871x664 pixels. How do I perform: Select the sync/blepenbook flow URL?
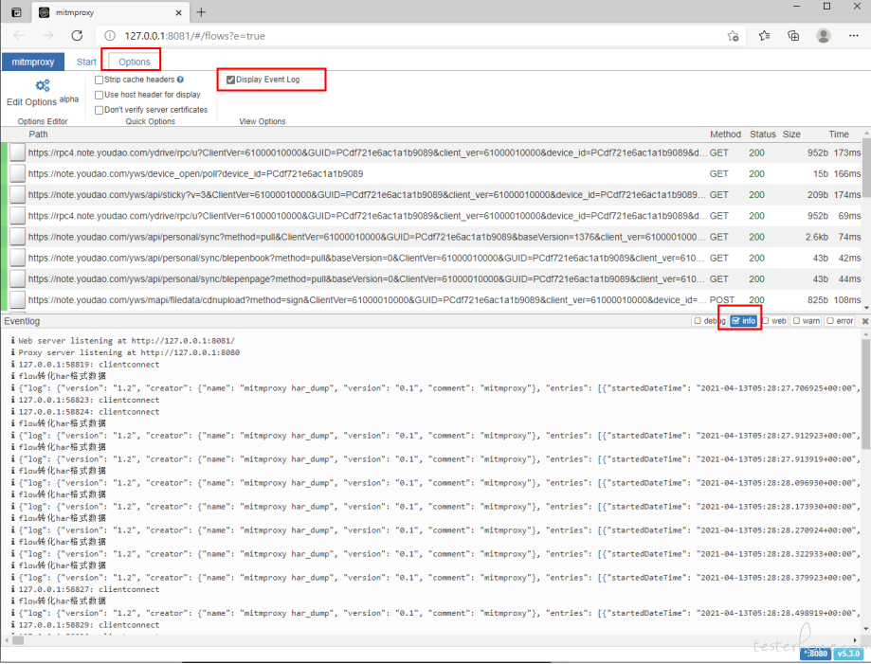tap(367, 259)
